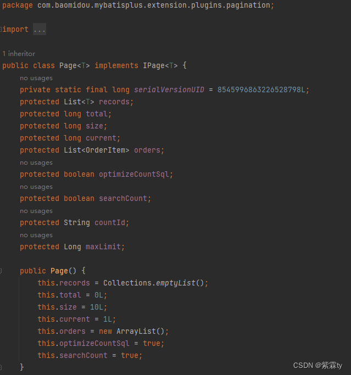351x375 pixels.
Task: Click the maxLimit field name
Action: tap(103, 247)
